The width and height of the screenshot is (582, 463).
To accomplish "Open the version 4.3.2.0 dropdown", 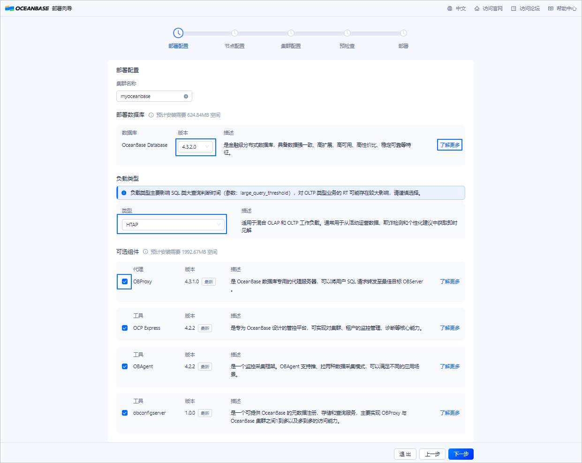I will (x=196, y=147).
